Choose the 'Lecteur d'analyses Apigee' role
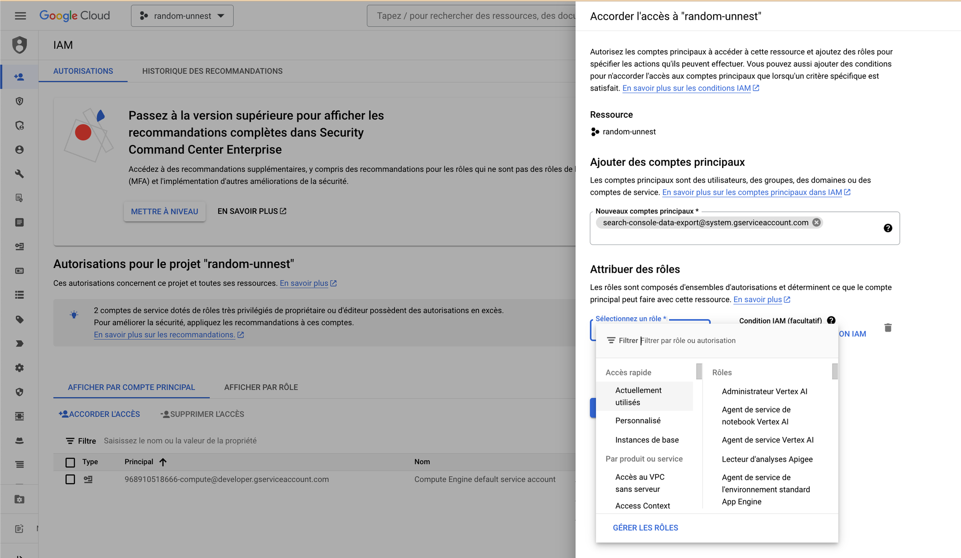This screenshot has height=558, width=961. 767,459
